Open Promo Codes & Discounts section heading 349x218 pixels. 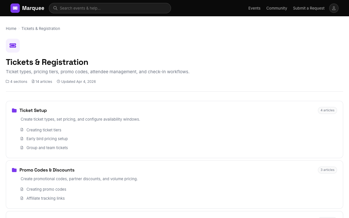click(47, 170)
